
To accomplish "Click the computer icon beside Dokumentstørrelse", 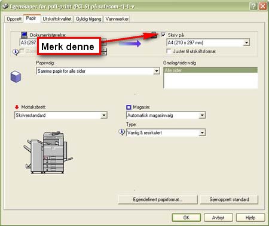I will (24, 35).
